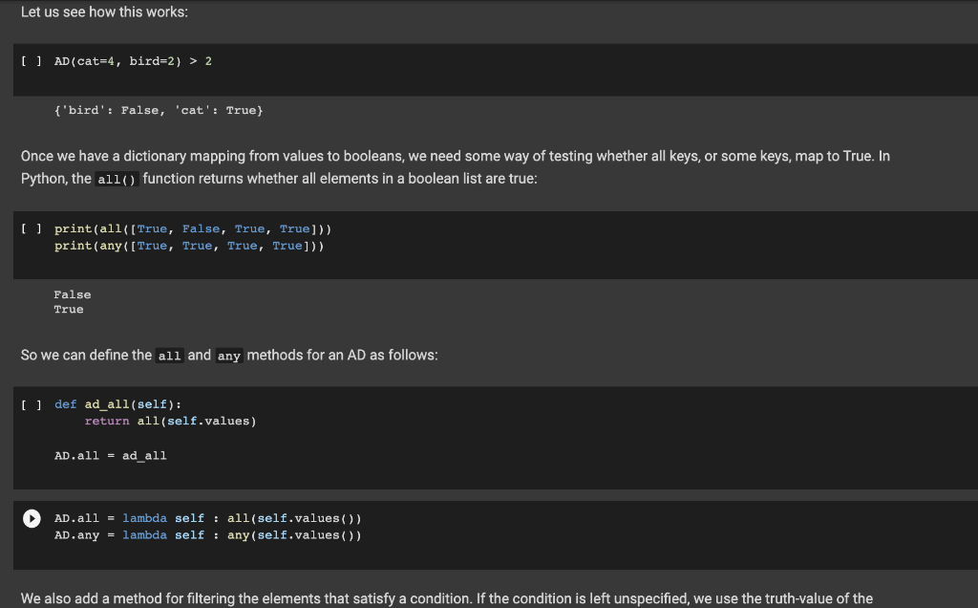Click the AD.all = lambda self line
The width and height of the screenshot is (978, 608).
pyautogui.click(x=207, y=518)
